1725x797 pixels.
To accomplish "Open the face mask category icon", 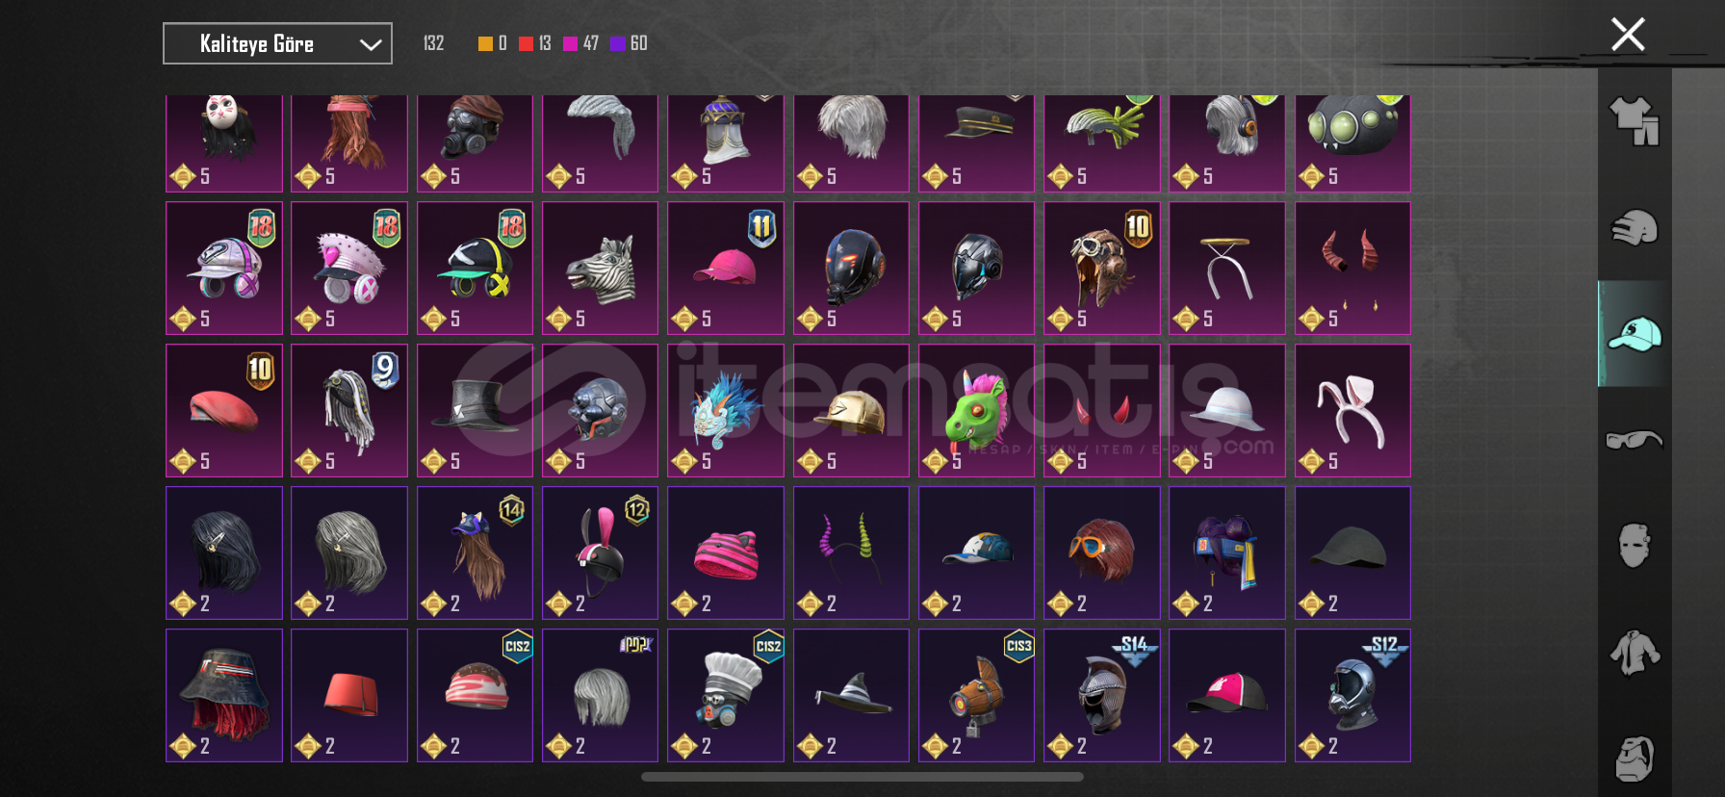I will point(1635,546).
